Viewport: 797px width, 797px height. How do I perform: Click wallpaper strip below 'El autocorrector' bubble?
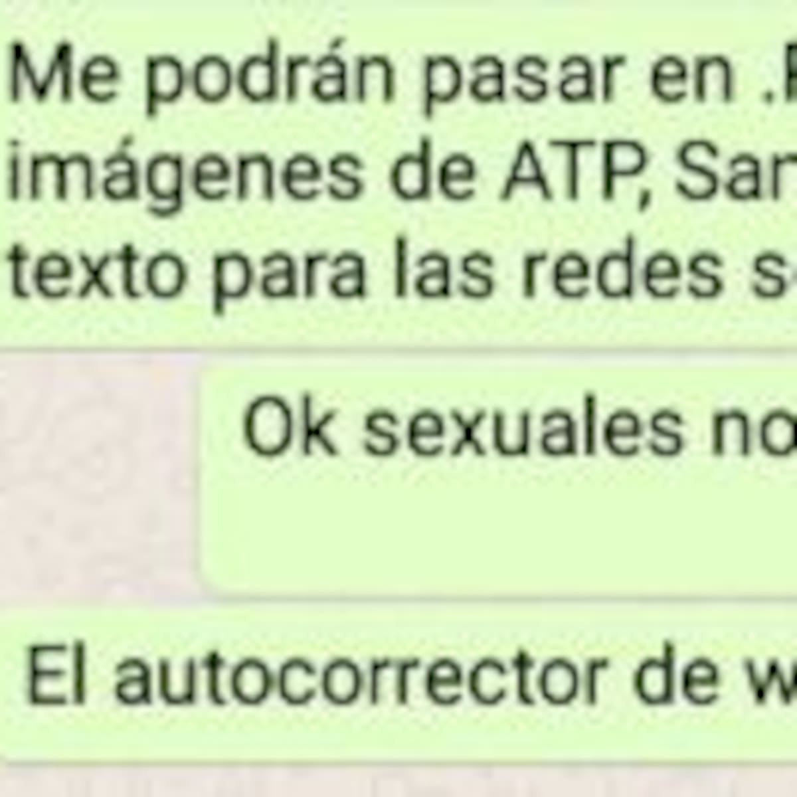tap(398, 778)
